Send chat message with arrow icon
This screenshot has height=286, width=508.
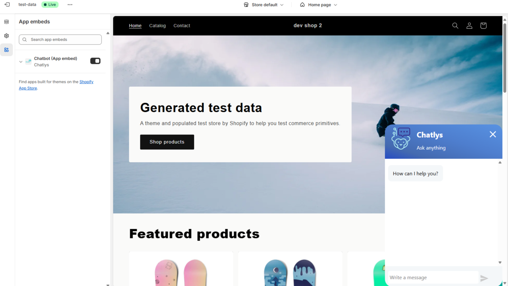click(484, 278)
